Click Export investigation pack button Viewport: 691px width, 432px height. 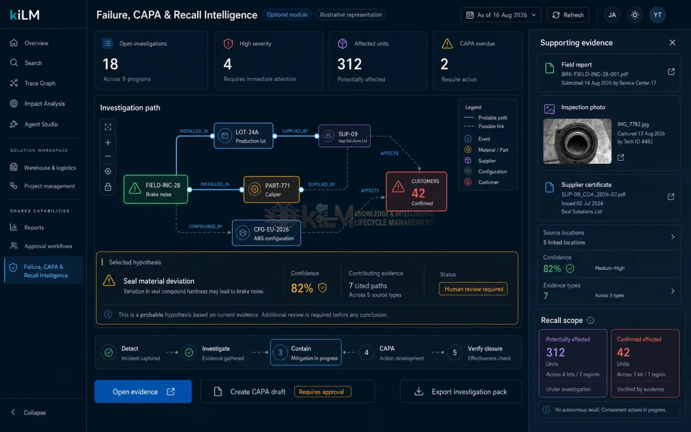pyautogui.click(x=461, y=391)
